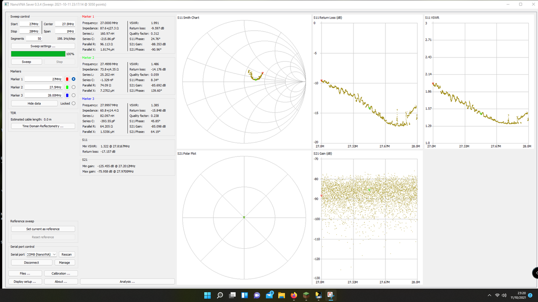Click Hide data button
The image size is (538, 302).
[x=34, y=103]
